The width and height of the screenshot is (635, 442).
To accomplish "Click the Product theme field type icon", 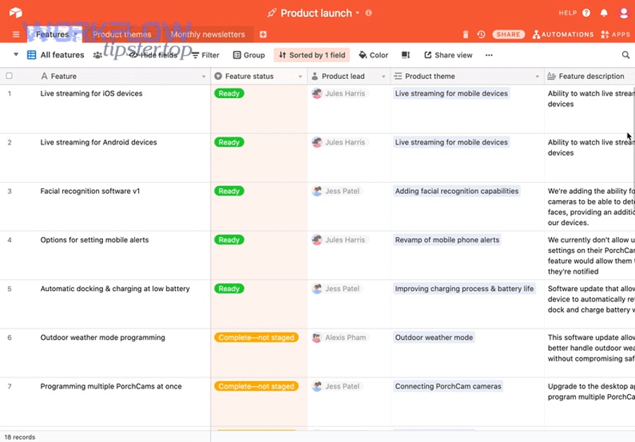I will tap(398, 76).
